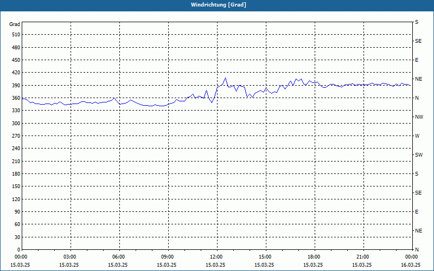This screenshot has height=271, width=434.
Task: Click the S compass label opposite 180
Action: [417, 174]
